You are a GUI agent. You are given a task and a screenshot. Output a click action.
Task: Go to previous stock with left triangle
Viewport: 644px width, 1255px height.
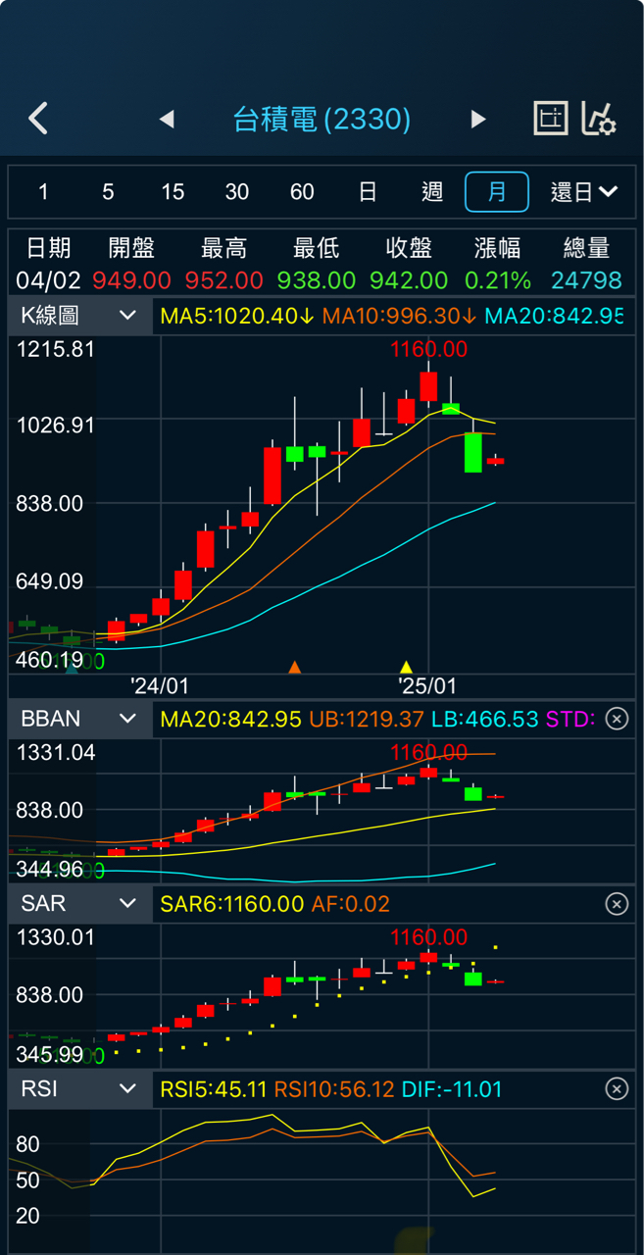click(167, 120)
